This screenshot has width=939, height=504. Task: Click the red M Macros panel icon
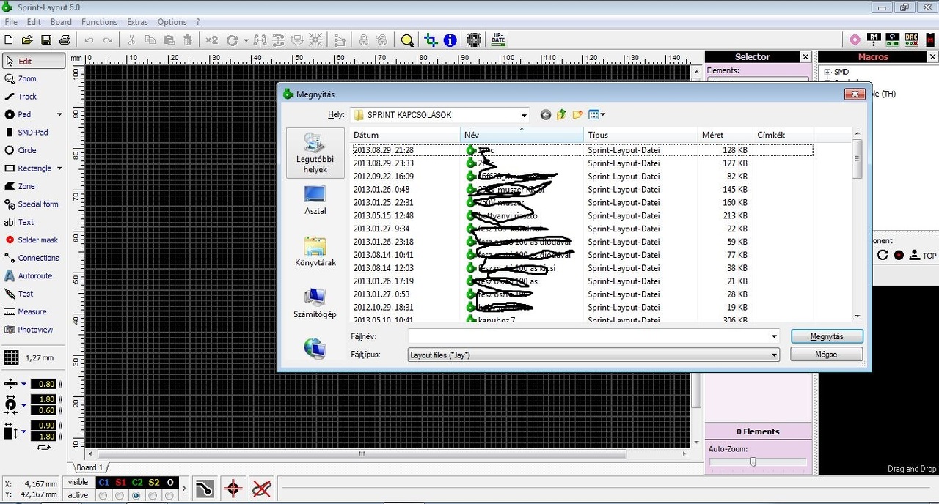click(x=930, y=40)
